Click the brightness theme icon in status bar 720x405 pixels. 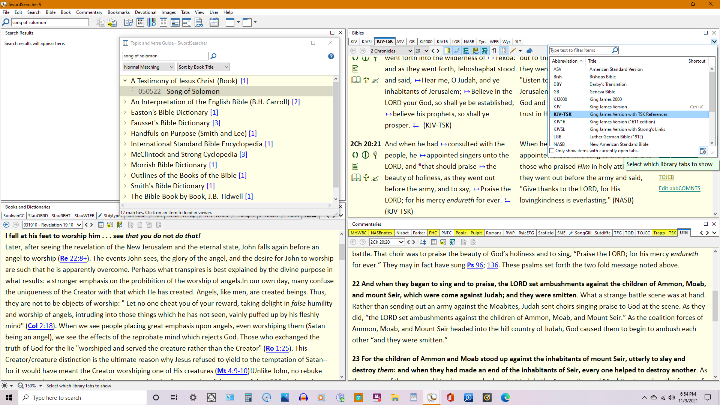pos(4,385)
